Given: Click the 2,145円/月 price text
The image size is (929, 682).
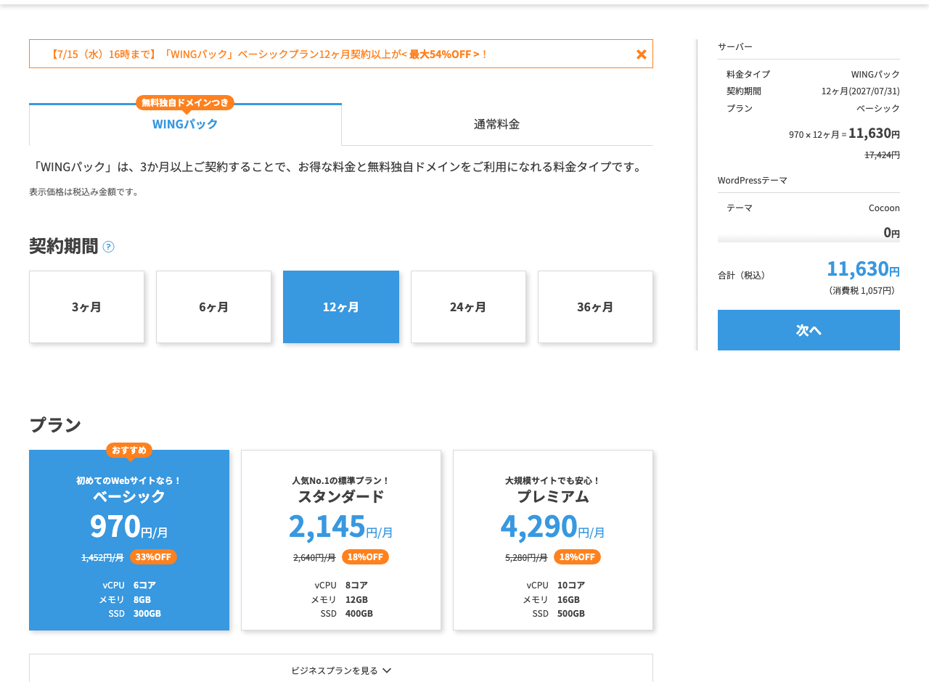Looking at the screenshot, I should 341,526.
